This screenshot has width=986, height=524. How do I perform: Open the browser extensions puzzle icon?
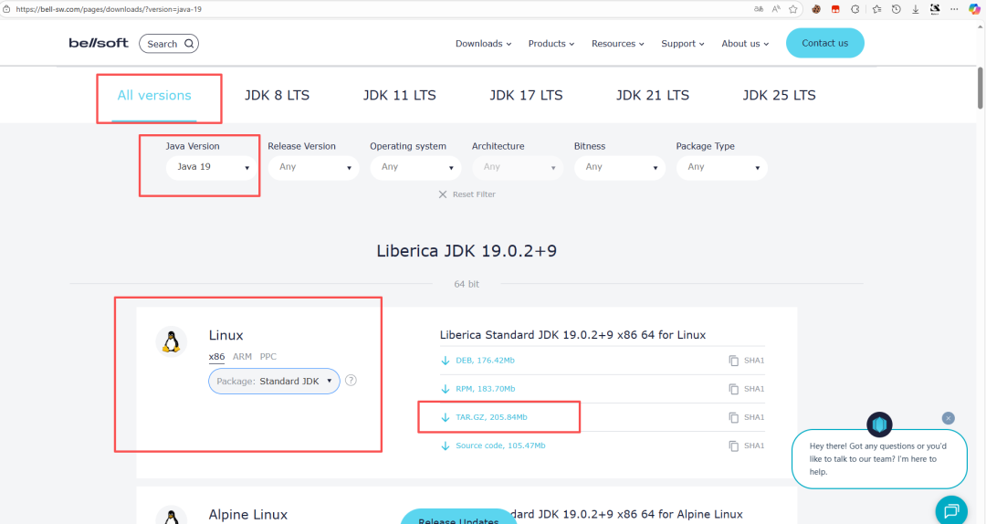click(x=855, y=9)
